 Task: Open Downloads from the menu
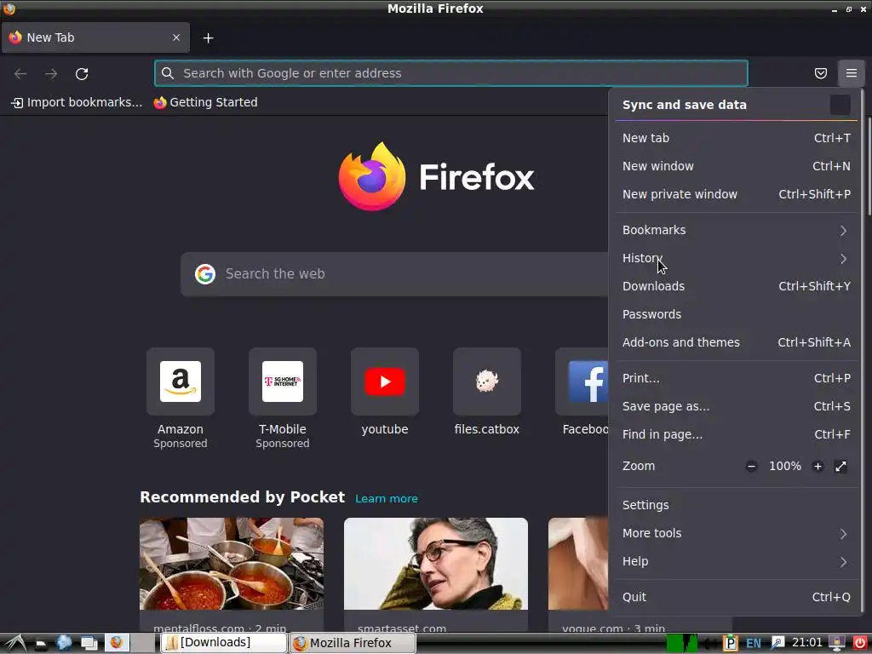[x=736, y=286]
